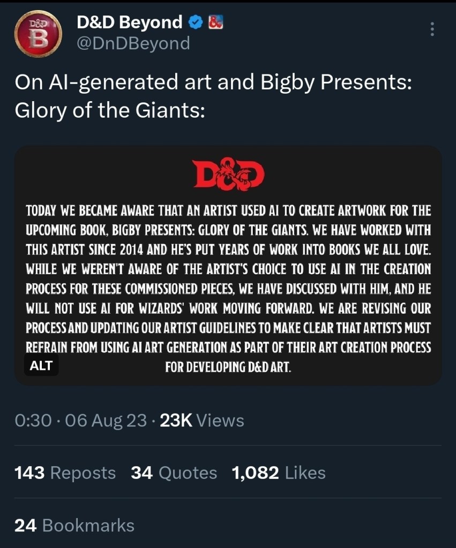Click the 06 Aug 23 date

click(106, 421)
